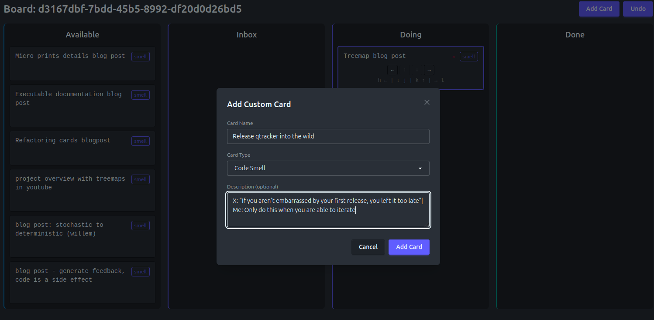Click the Add Card button inside the dialog
Screen dimensions: 654x320
[409, 247]
